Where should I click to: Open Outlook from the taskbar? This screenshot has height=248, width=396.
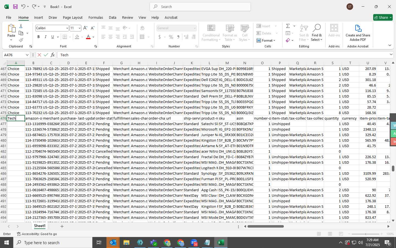pos(113,242)
